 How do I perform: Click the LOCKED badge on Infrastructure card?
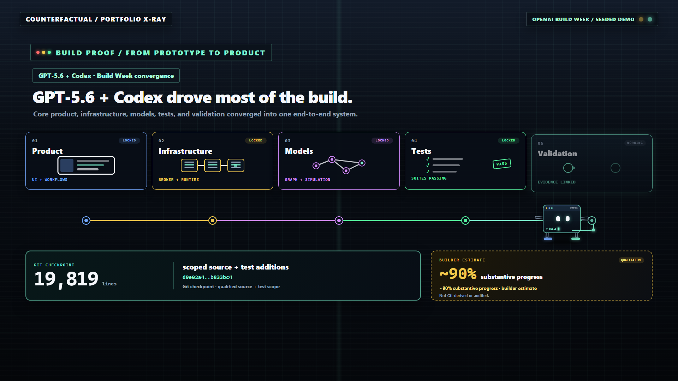tap(256, 140)
